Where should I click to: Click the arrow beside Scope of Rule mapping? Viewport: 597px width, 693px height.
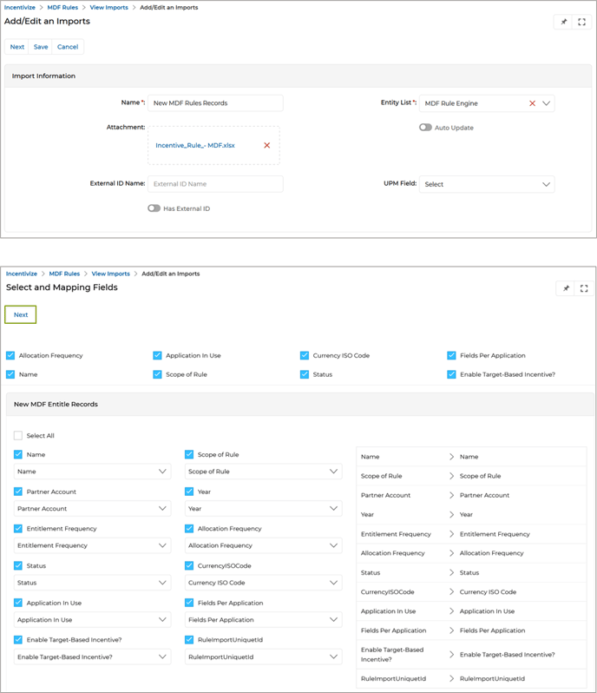coord(451,476)
